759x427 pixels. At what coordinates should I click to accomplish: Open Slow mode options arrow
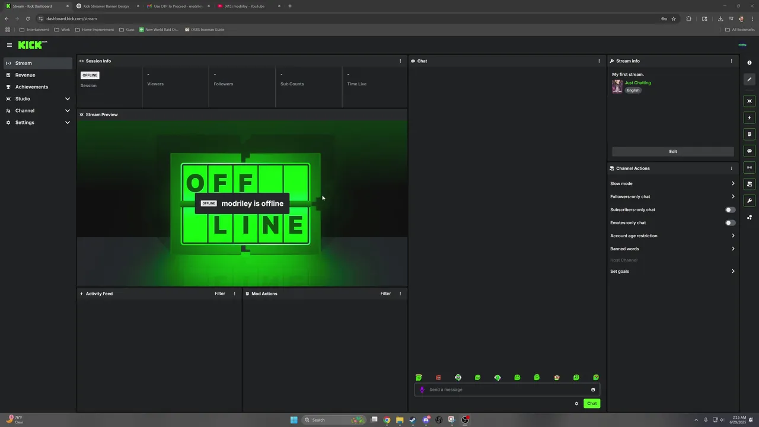click(733, 184)
